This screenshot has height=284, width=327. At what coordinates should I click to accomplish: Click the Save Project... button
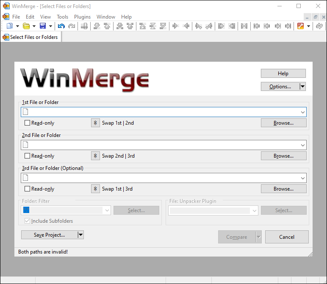coord(50,235)
